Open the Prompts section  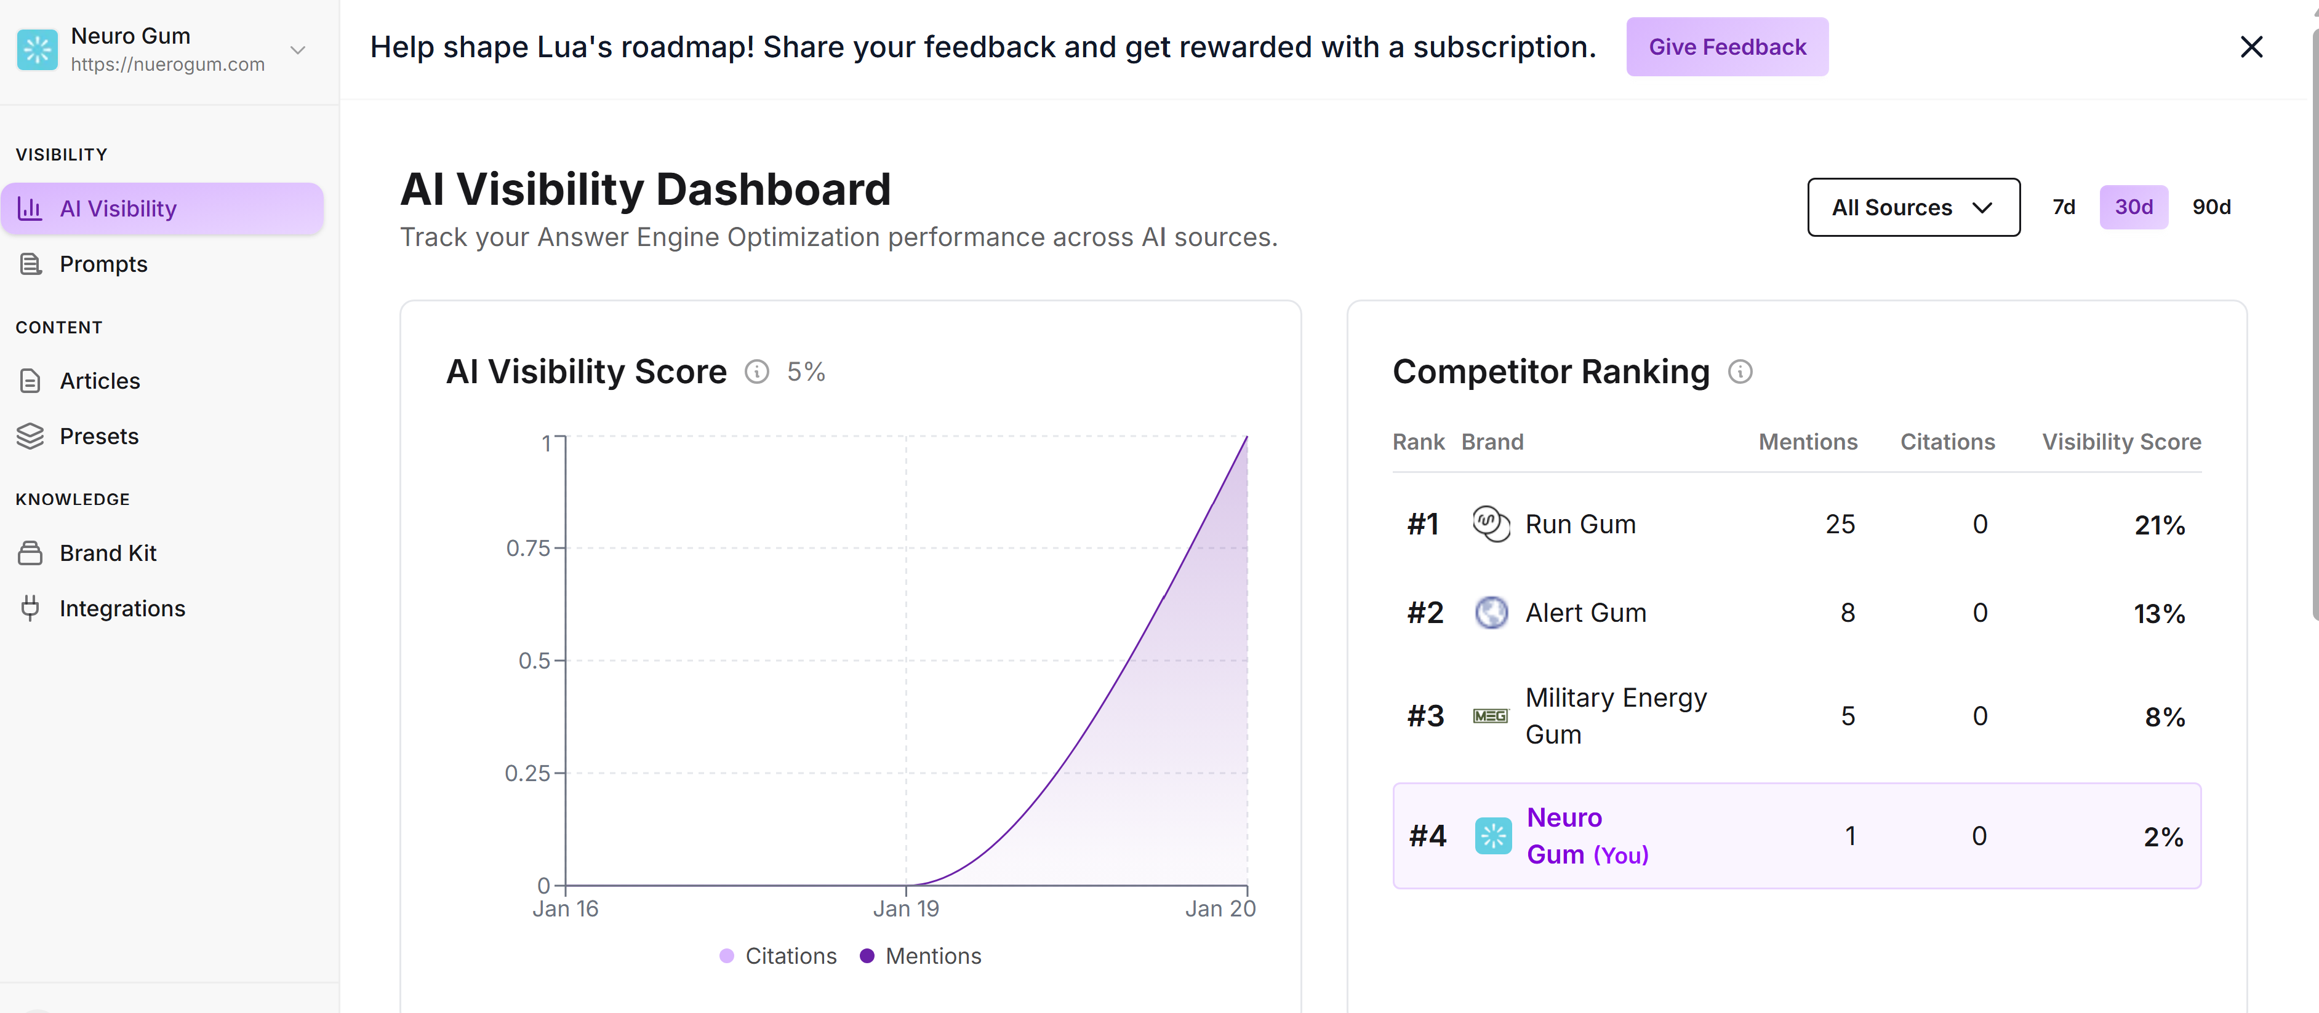[x=103, y=264]
